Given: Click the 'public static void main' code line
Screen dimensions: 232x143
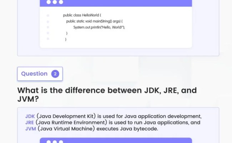Looking at the screenshot, I should [94, 21].
